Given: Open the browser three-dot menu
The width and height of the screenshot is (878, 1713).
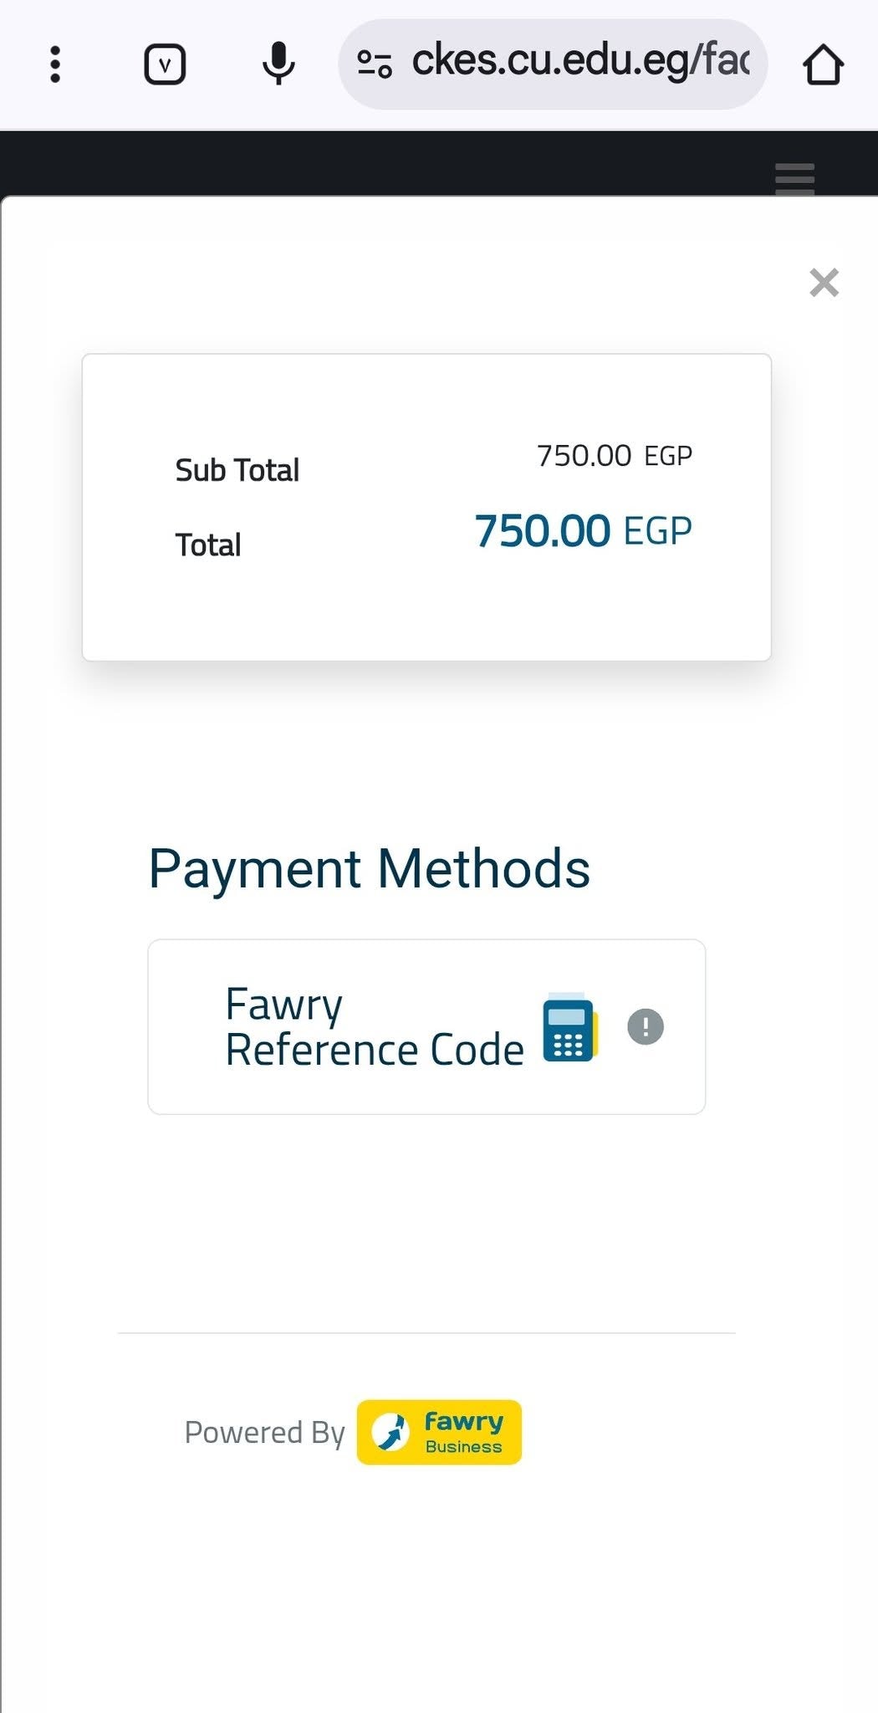Looking at the screenshot, I should (x=55, y=64).
